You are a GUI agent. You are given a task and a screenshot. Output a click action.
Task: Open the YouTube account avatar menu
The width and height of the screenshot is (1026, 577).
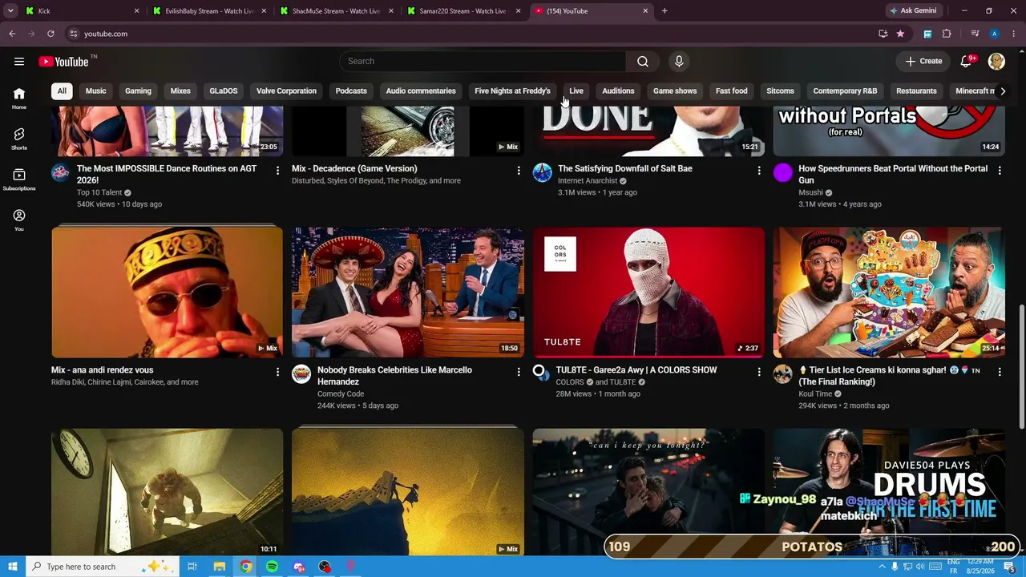click(x=996, y=61)
